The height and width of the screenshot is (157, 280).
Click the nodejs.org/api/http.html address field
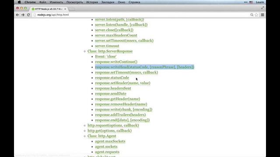pyautogui.click(x=141, y=15)
